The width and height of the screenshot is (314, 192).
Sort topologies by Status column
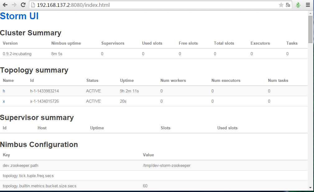(92, 81)
